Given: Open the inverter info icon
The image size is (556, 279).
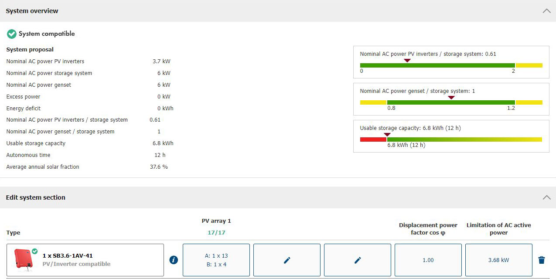Looking at the screenshot, I should tap(174, 260).
